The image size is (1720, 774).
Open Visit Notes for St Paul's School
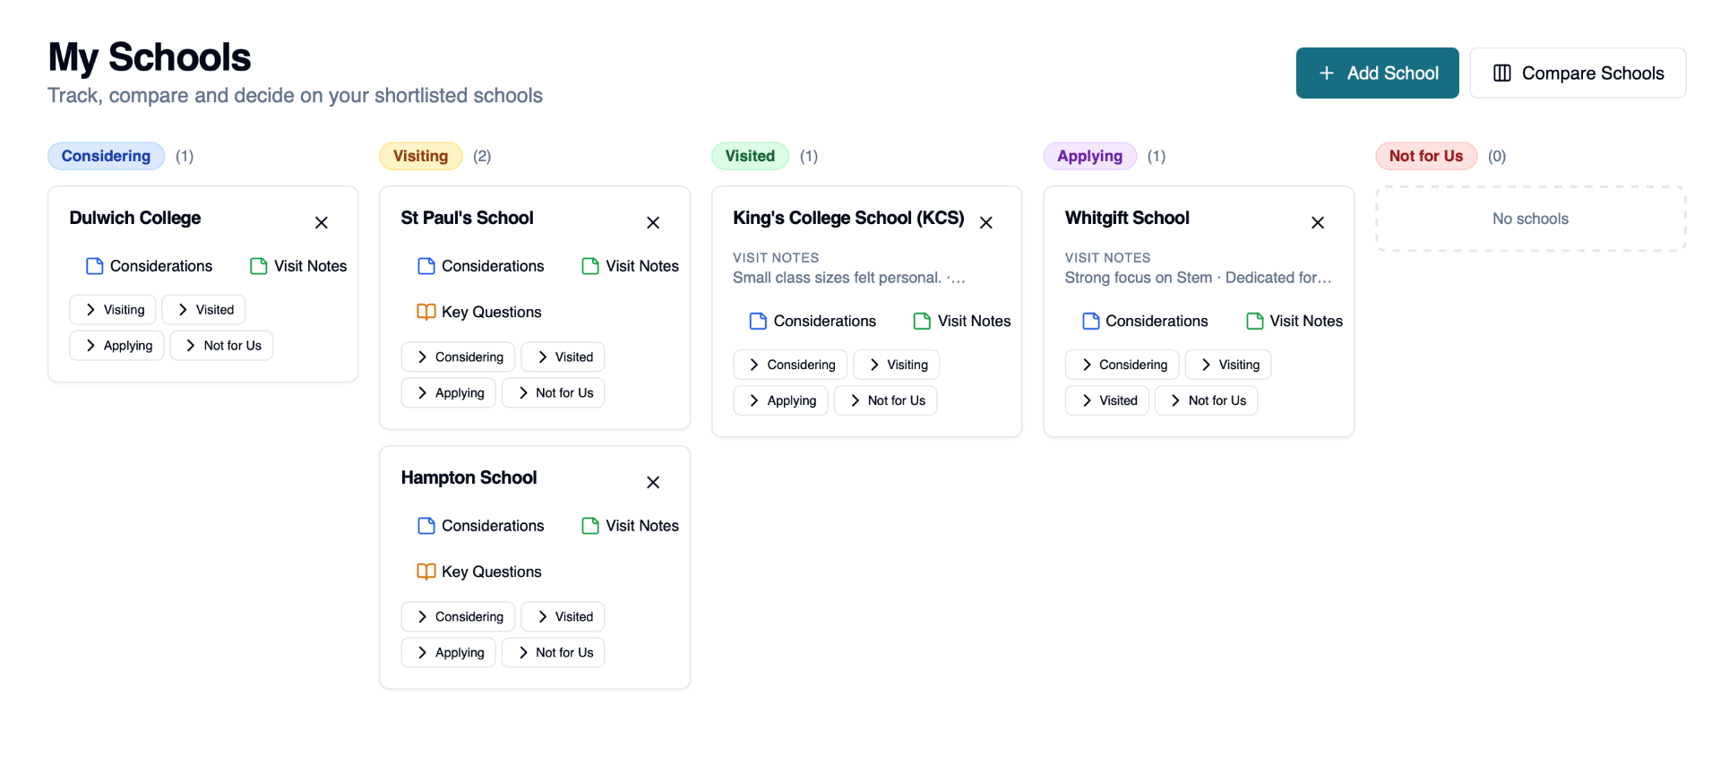point(630,266)
